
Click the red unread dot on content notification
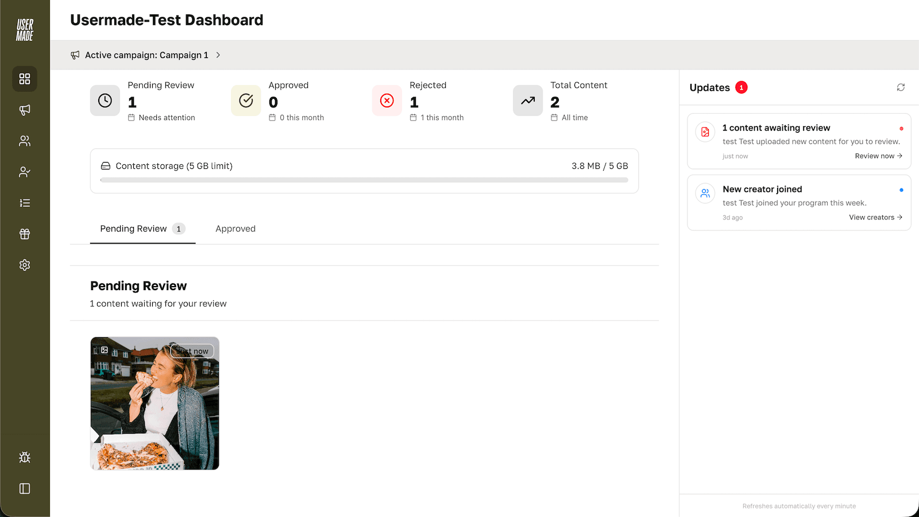[x=901, y=129]
